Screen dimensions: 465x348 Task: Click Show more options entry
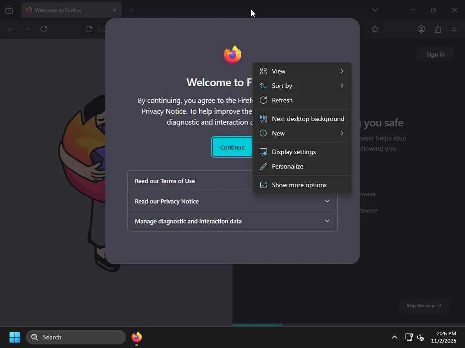(x=302, y=185)
